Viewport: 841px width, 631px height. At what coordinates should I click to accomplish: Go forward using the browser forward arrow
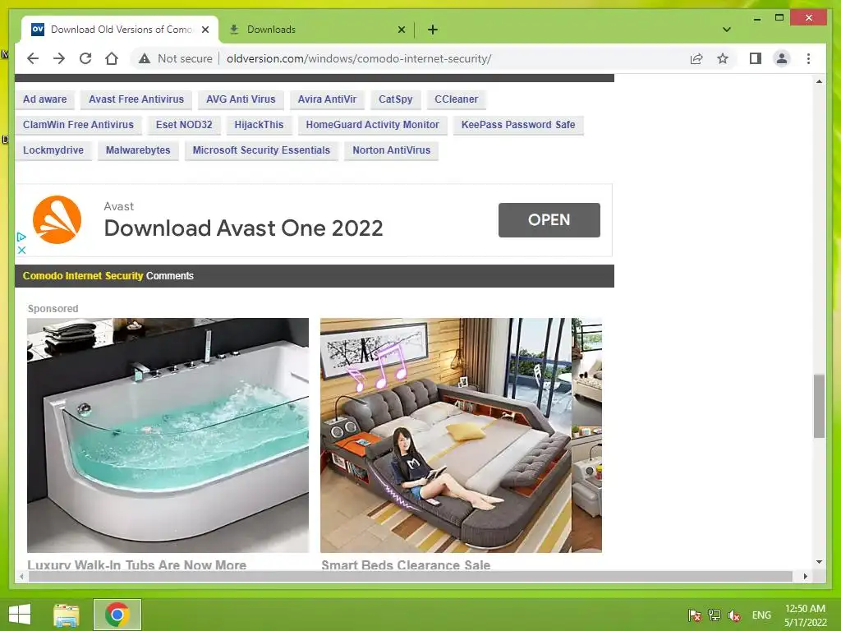click(59, 58)
